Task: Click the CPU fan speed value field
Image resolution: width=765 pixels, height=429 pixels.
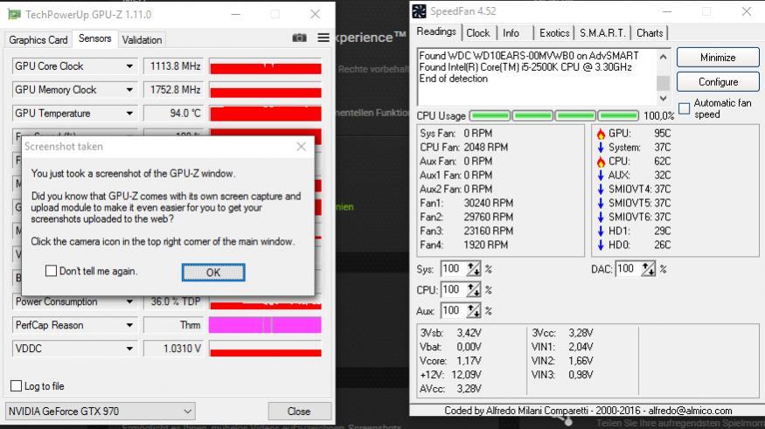Action: click(x=453, y=289)
